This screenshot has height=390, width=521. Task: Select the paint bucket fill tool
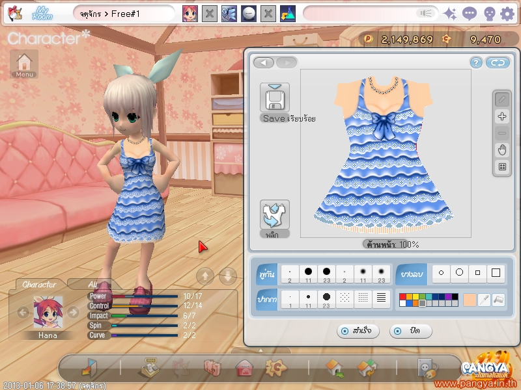498,300
